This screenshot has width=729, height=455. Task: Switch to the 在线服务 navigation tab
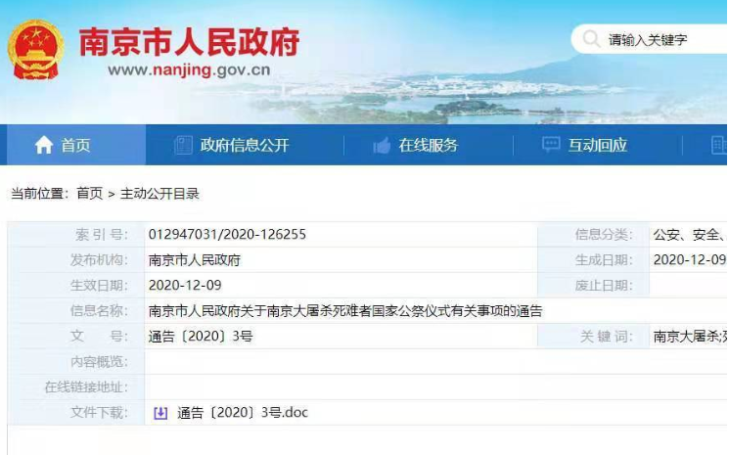[x=428, y=146]
